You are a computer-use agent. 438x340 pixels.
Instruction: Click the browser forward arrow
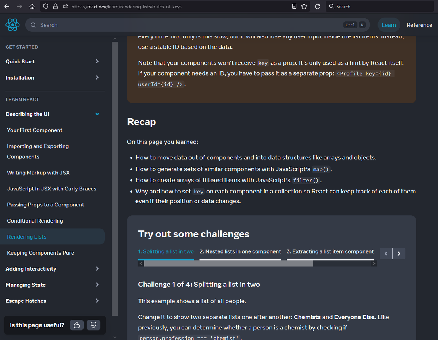19,7
